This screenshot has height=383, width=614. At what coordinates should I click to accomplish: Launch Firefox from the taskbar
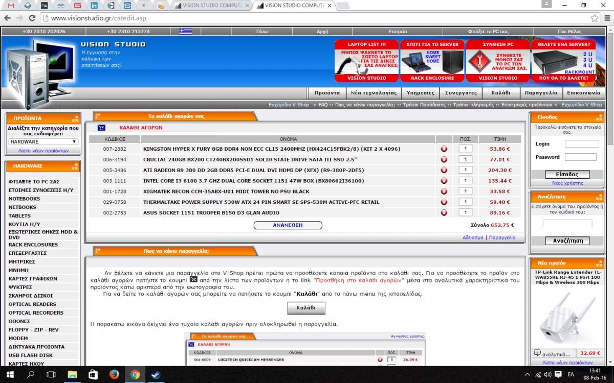[114, 374]
